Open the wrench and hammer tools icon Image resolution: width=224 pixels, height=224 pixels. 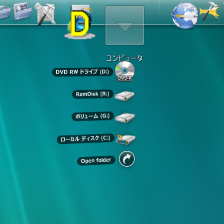pyautogui.click(x=45, y=14)
